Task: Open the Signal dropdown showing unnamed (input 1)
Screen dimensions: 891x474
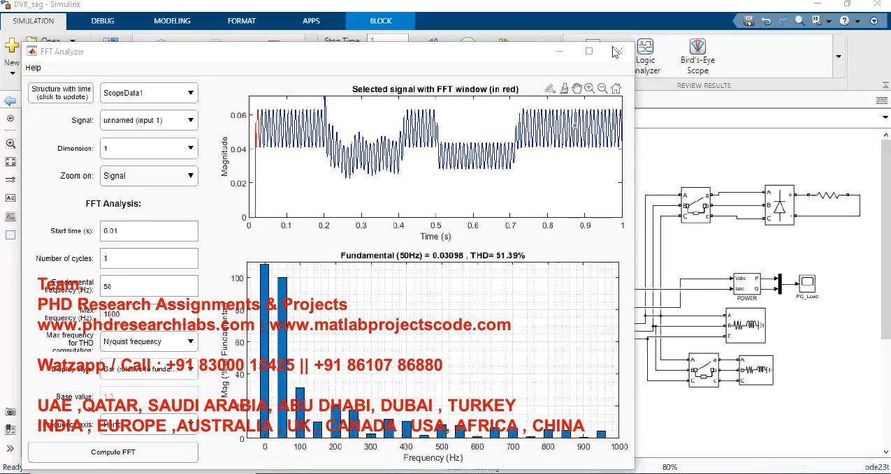Action: (x=149, y=120)
